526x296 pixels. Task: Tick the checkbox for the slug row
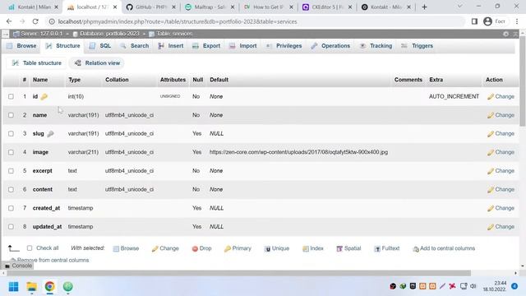pyautogui.click(x=11, y=133)
